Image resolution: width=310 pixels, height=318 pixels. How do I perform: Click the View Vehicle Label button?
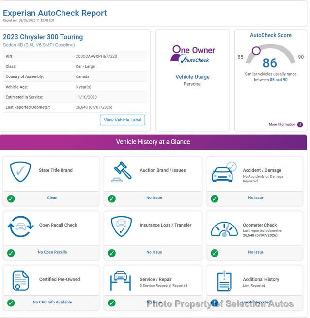pos(123,120)
